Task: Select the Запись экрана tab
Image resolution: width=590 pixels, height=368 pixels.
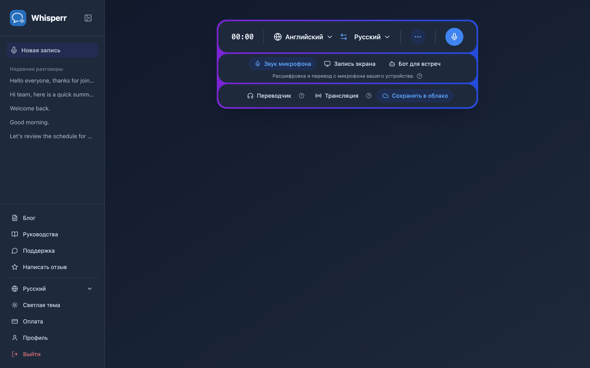Action: tap(350, 64)
